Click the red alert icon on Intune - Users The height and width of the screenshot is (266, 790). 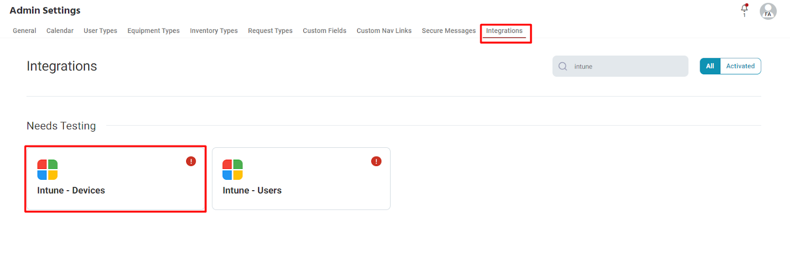[x=376, y=161]
